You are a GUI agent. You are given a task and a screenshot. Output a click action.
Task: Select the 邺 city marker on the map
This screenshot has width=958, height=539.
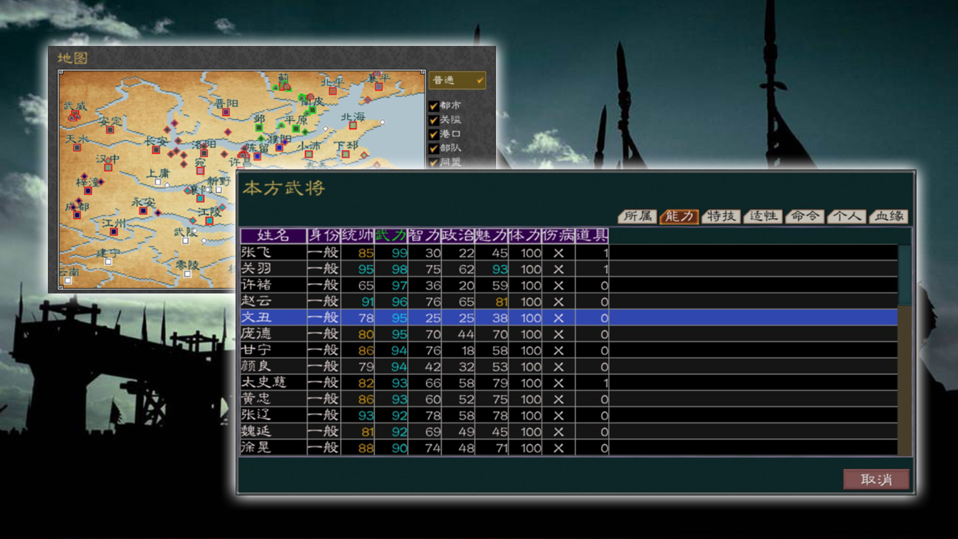259,127
